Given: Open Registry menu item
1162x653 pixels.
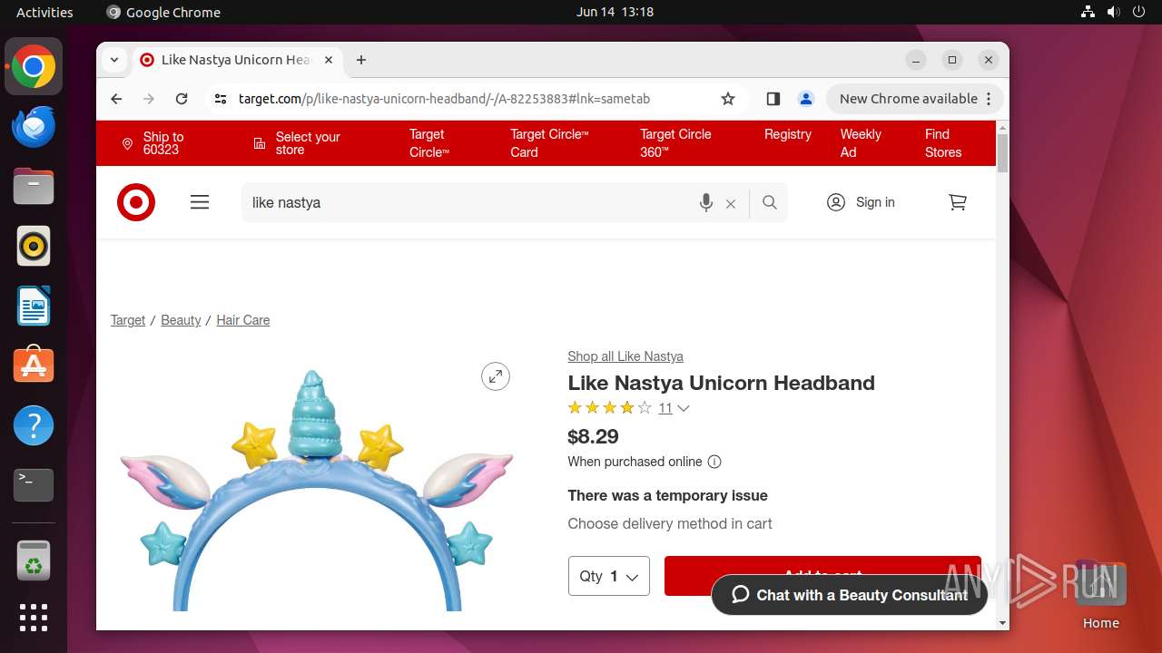Looking at the screenshot, I should point(787,134).
